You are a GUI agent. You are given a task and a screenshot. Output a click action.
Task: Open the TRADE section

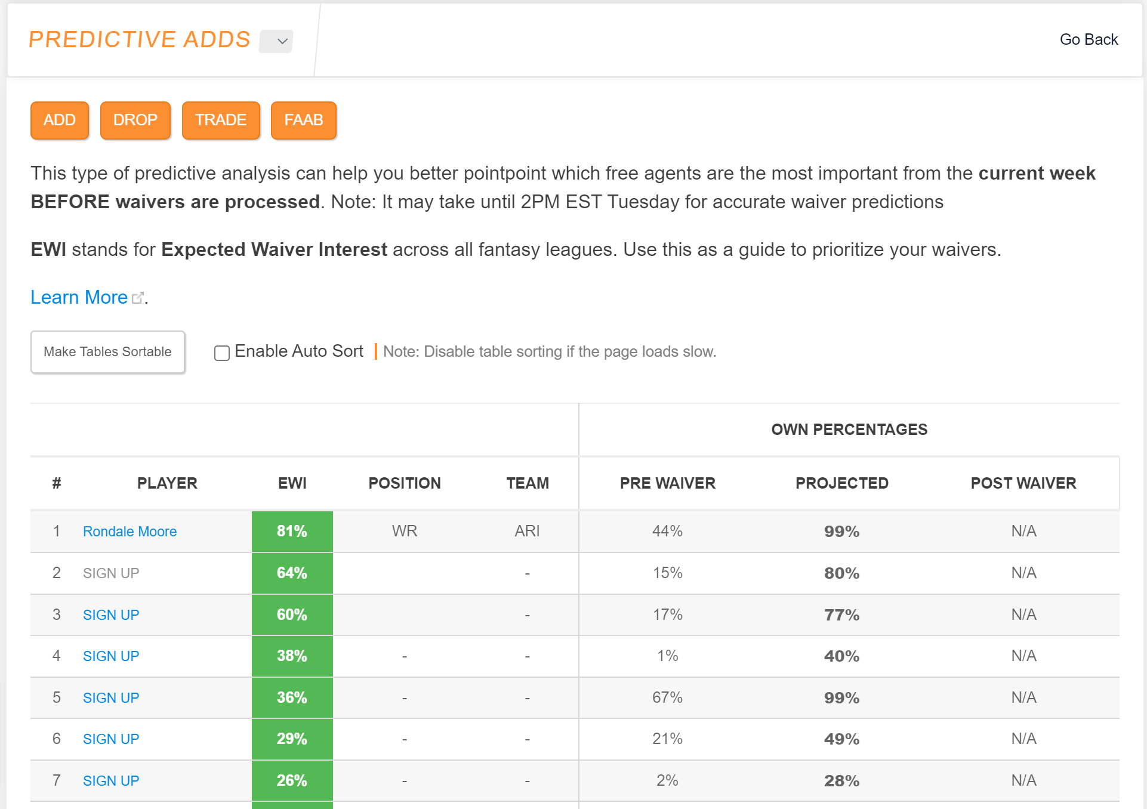pyautogui.click(x=220, y=120)
